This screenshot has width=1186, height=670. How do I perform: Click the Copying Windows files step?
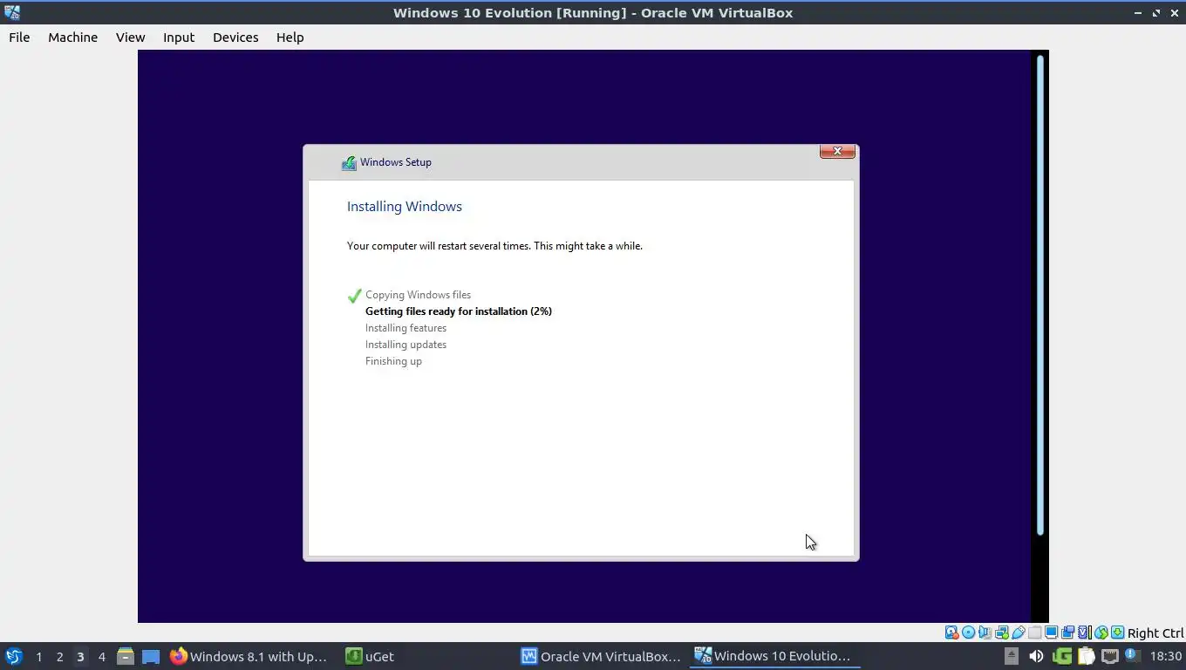click(418, 295)
